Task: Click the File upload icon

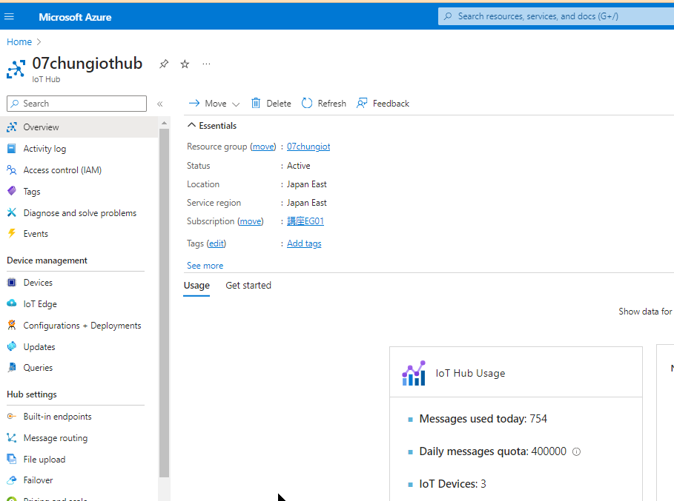Action: click(x=12, y=459)
